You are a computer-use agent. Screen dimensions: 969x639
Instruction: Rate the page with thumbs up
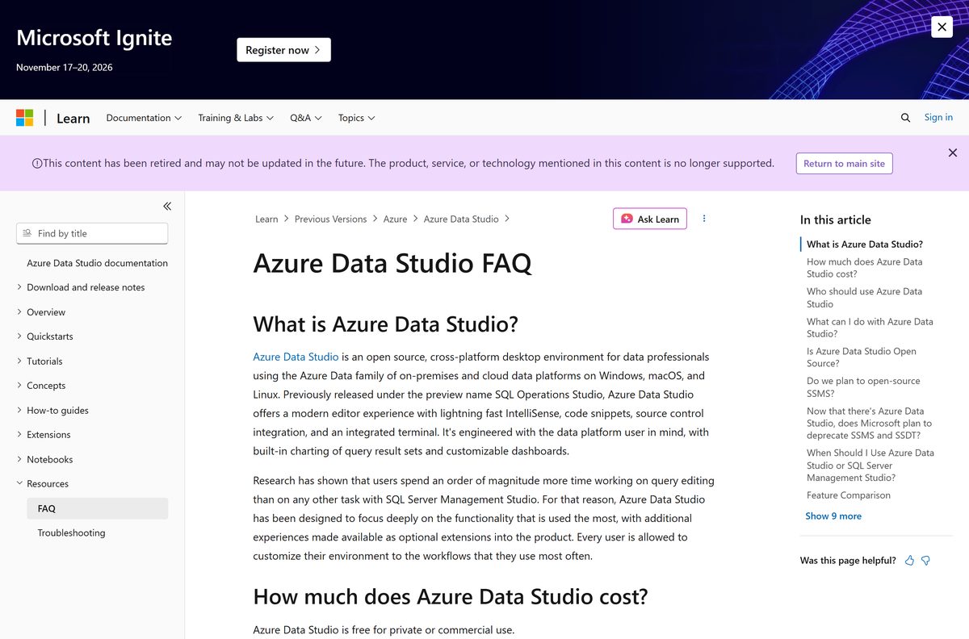(x=910, y=561)
